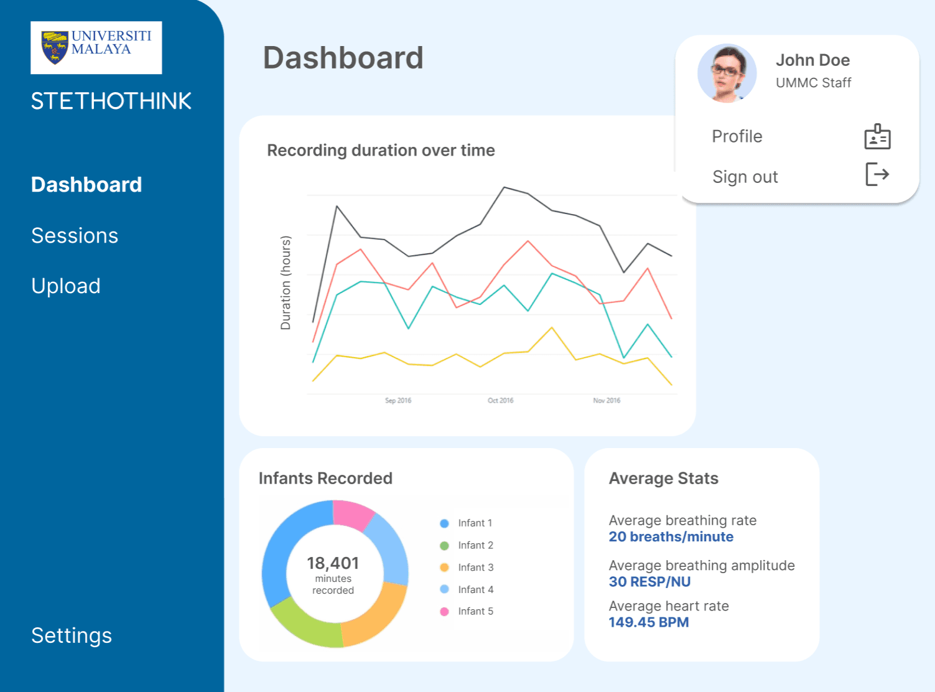935x692 pixels.
Task: Select the Infant 2 legend label
Action: coord(476,546)
